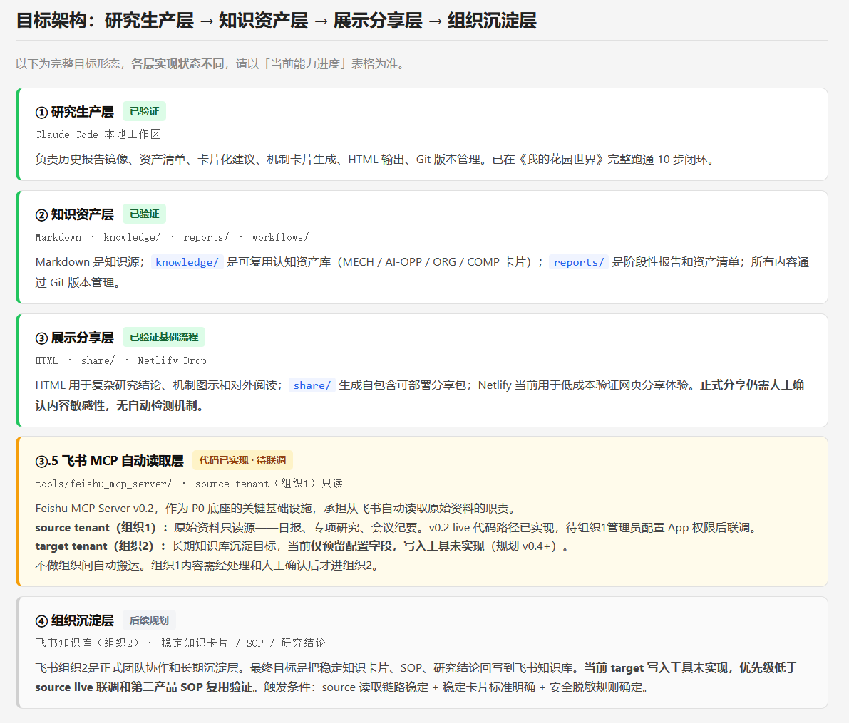Viewport: 849px width, 723px height.
Task: Click the subtitle Claude Code 本地工作区
Action: tap(98, 134)
